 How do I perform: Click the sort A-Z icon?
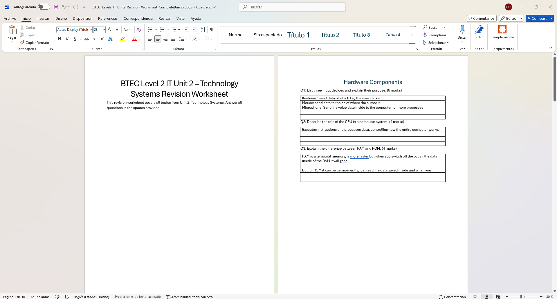[x=203, y=29]
